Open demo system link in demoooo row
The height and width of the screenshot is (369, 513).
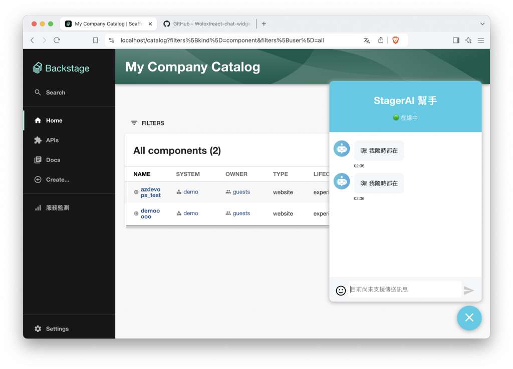tap(191, 213)
